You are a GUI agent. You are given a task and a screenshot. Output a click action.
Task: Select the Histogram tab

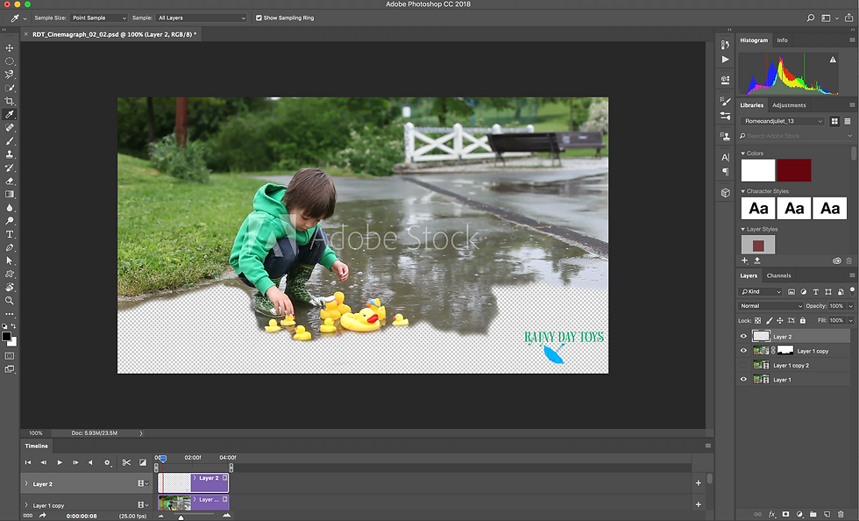point(754,40)
